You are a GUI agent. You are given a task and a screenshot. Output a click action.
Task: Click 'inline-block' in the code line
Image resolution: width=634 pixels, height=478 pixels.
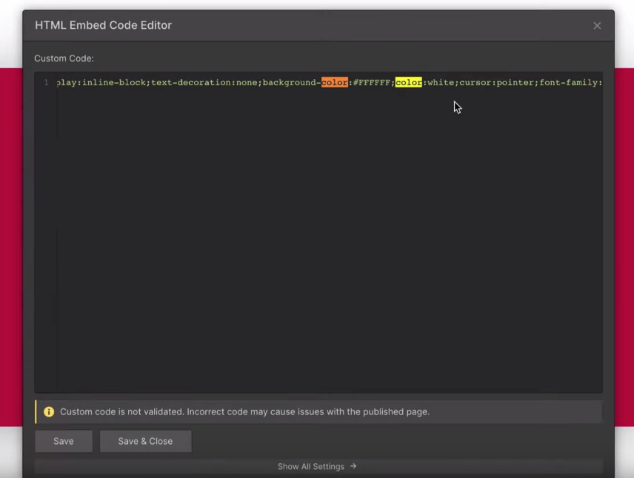[113, 82]
